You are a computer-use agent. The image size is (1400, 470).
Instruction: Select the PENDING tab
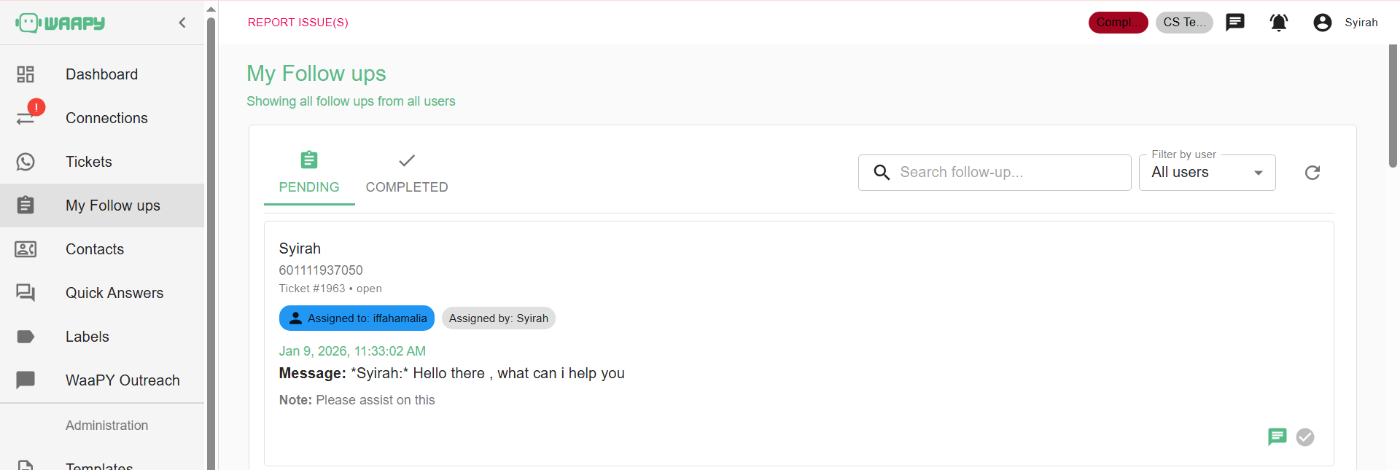[309, 173]
